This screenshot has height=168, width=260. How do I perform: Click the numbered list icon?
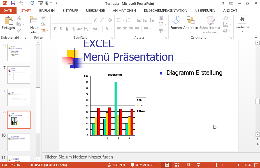pyautogui.click(x=128, y=20)
